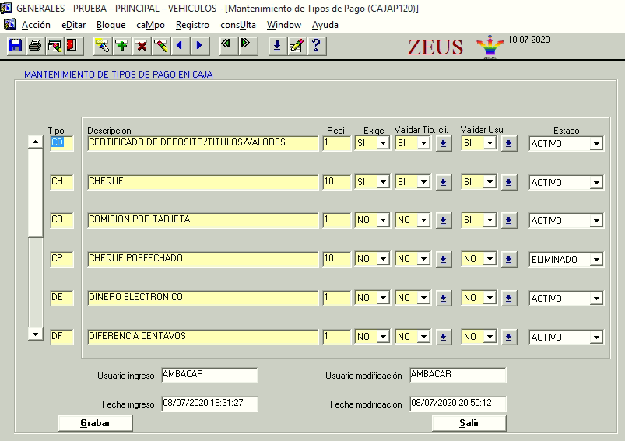Click the Grabar button
The height and width of the screenshot is (441, 625).
[x=95, y=423]
